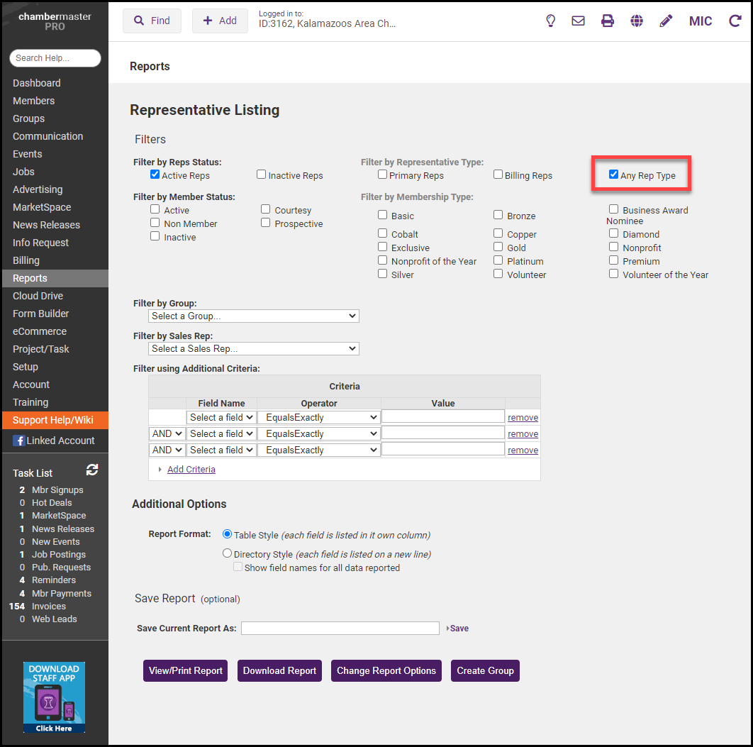753x747 pixels.
Task: Open the Select a Sales Rep dropdown
Action: point(254,348)
